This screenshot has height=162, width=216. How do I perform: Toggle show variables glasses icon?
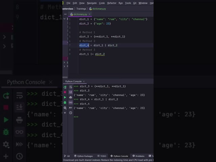pyautogui.click(x=71, y=103)
